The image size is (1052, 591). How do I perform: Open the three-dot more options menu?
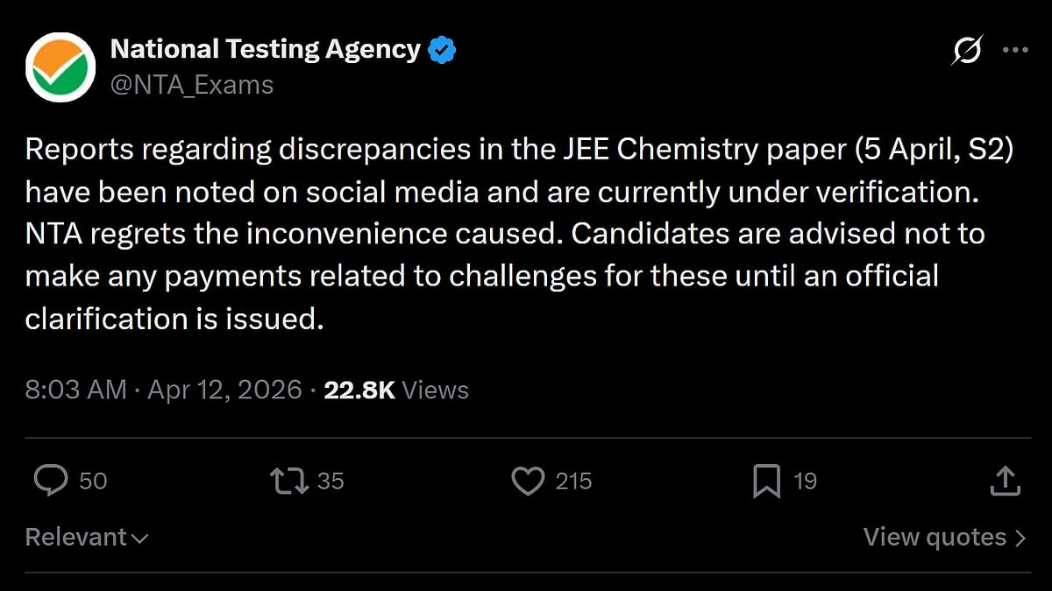(1014, 51)
